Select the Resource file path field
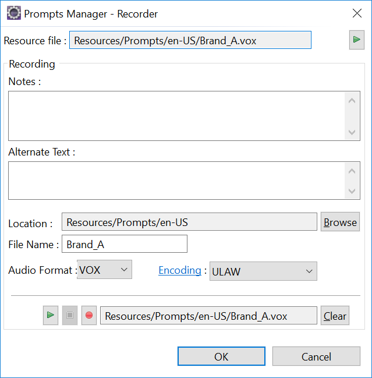Screen dimensions: 372x378 190,40
